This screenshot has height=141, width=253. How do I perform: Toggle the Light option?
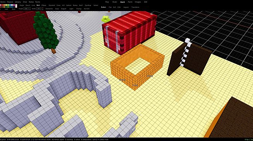click(71, 9)
